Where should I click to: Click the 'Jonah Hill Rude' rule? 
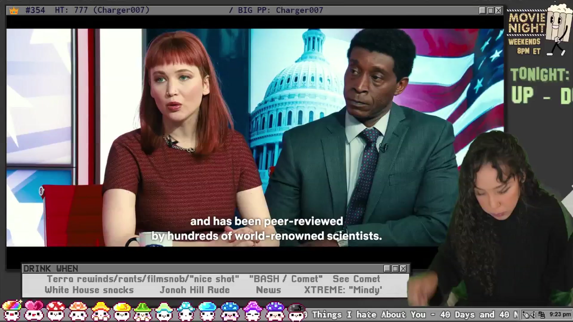pyautogui.click(x=195, y=290)
